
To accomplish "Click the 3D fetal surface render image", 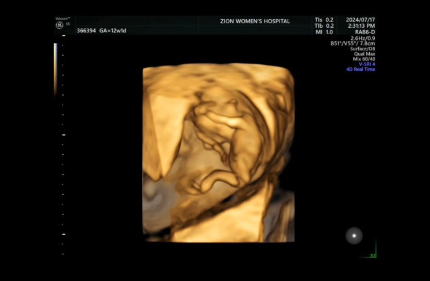I will (219, 153).
